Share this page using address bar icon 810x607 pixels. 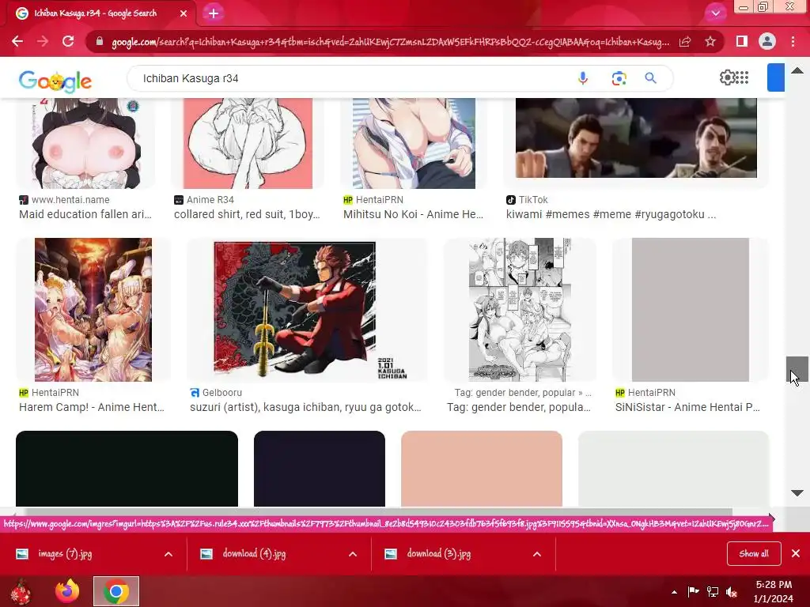[x=685, y=42]
